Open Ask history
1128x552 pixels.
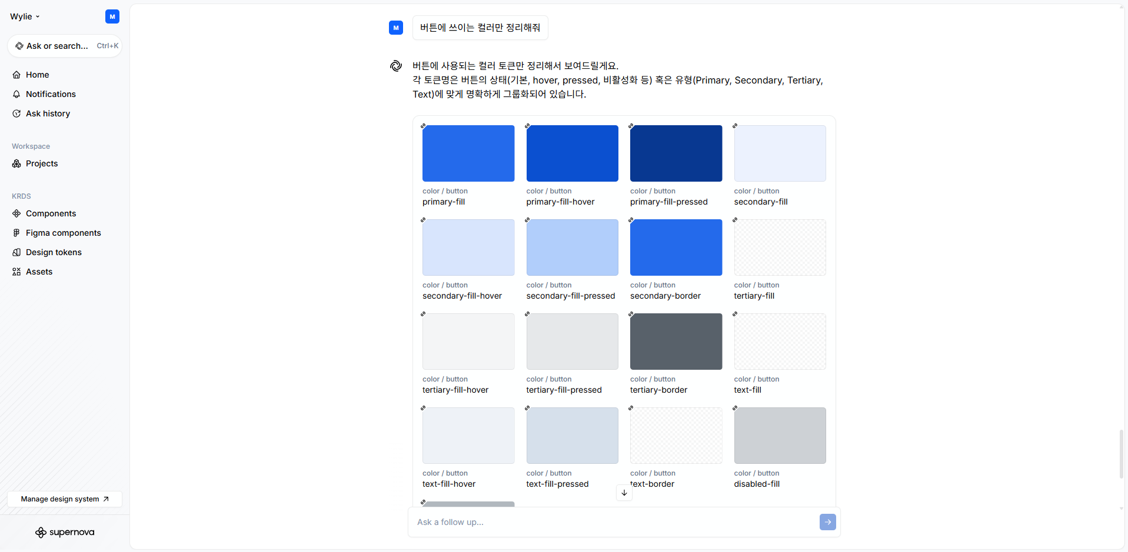tap(48, 113)
